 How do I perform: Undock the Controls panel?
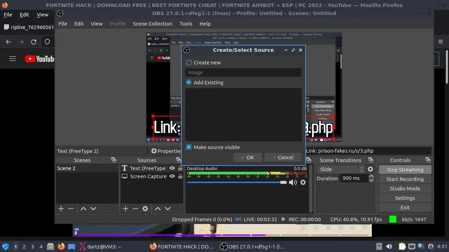[x=428, y=160]
